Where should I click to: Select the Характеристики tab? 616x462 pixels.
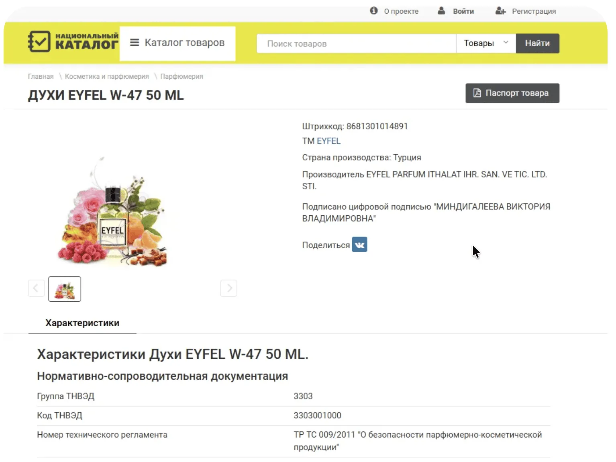point(82,323)
